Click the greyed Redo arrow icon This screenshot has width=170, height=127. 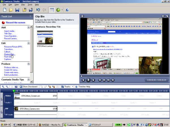[x=44, y=10]
